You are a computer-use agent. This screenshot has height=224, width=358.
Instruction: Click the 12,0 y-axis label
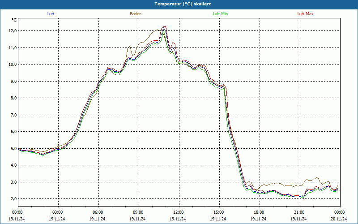13,31
